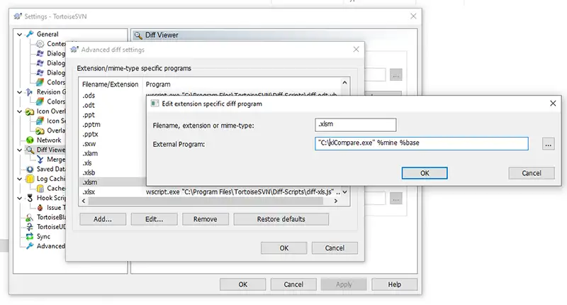This screenshot has height=305, width=567.
Task: Click the Colors icon under Revision Graph
Action: 40,101
